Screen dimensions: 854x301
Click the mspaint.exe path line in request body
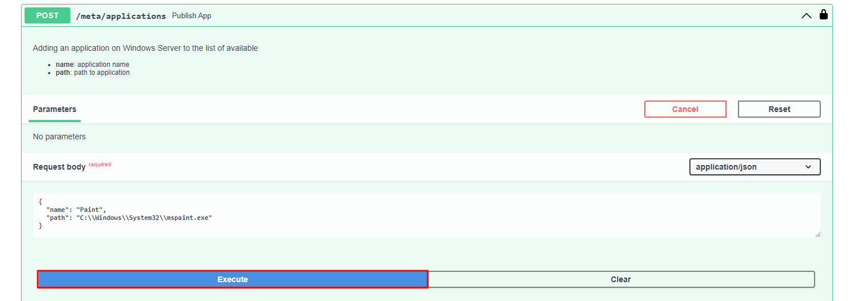129,218
